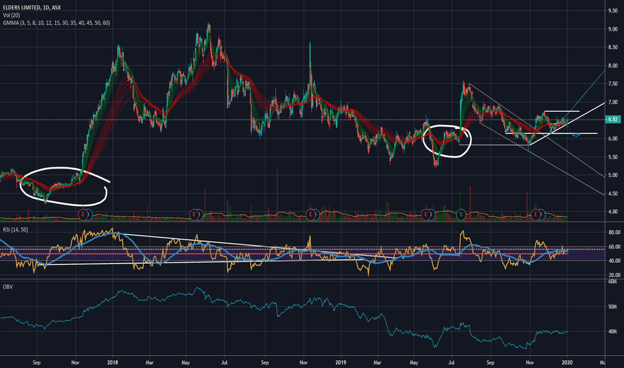The image size is (624, 368).
Task: Open the earnings marker E near Nov 2018
Action: tap(311, 215)
